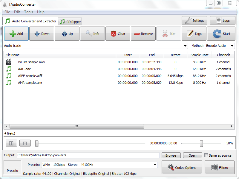Pause playback with the pause button
This screenshot has height=179, width=239.
click(x=11, y=143)
